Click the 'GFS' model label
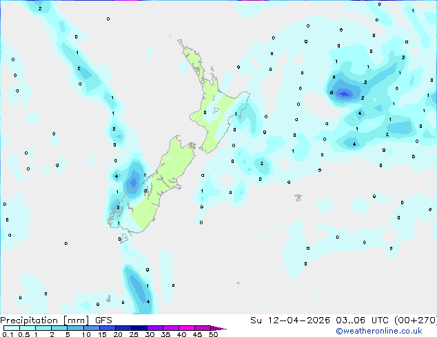Viewport: 437px width, 337px height. [x=103, y=320]
